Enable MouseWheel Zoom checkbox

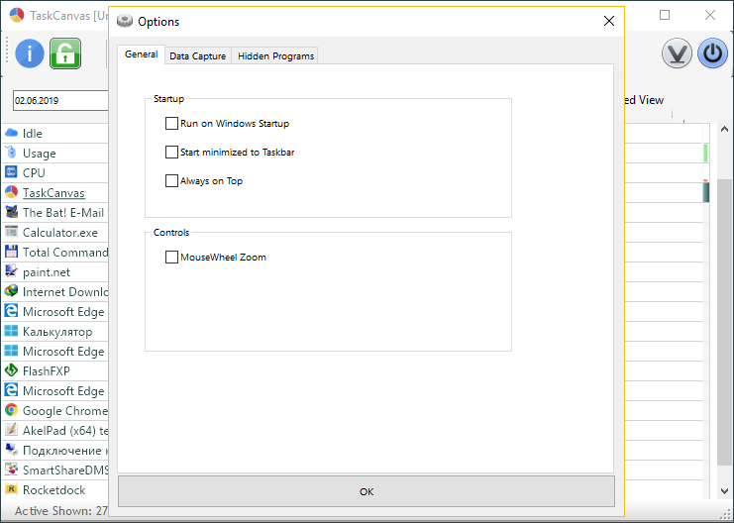tap(172, 258)
